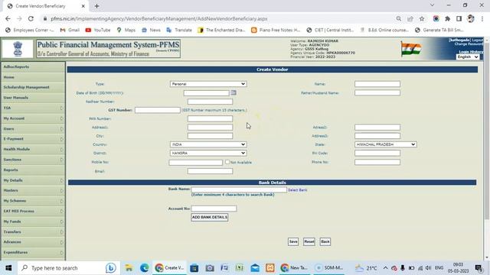Image resolution: width=490 pixels, height=275 pixels.
Task: Expand the My Account sidebar menu
Action: point(33,118)
